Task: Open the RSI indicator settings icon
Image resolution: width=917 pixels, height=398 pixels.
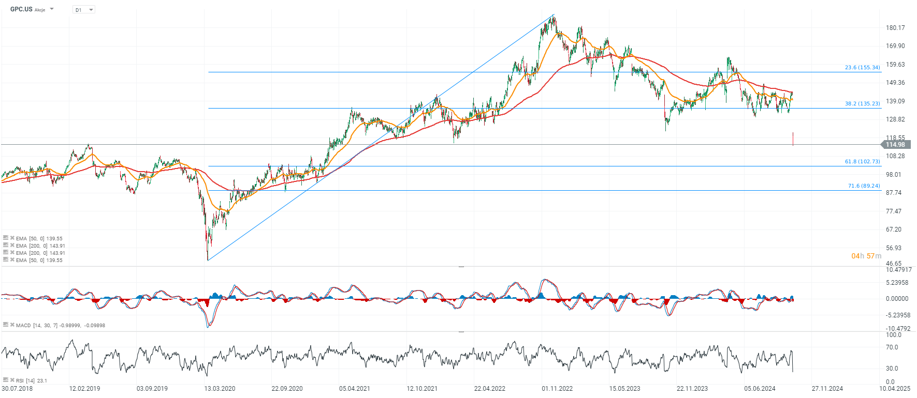Action: (x=6, y=380)
